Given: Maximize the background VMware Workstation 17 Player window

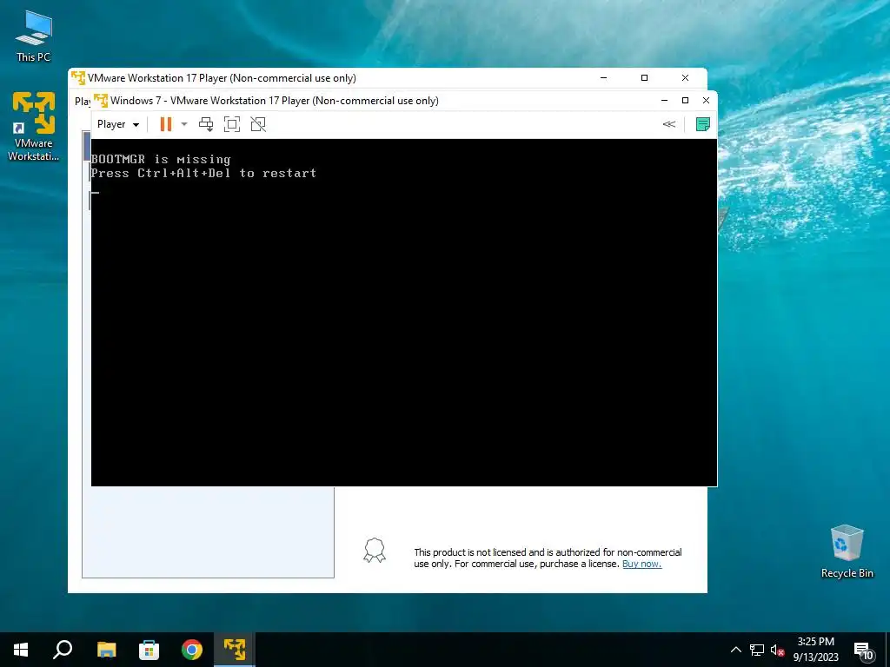Looking at the screenshot, I should pos(644,77).
